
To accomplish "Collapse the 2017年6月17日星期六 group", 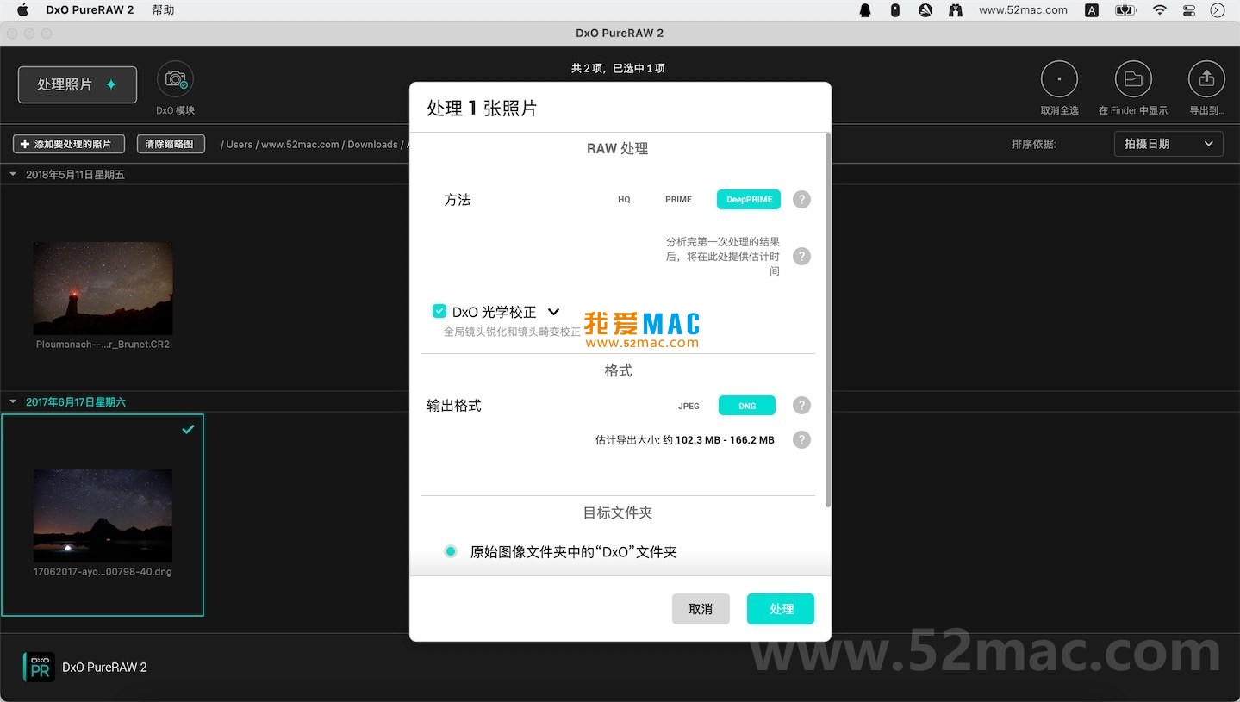I will pyautogui.click(x=13, y=401).
